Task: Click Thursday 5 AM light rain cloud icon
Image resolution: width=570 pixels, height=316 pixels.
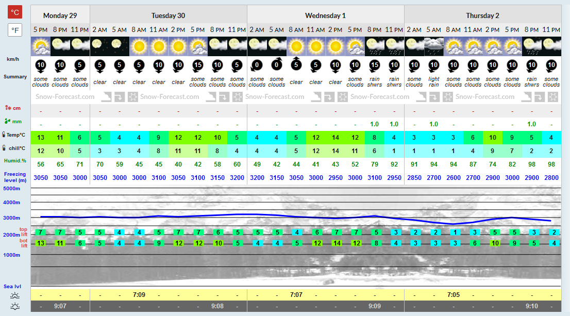Action: [433, 46]
